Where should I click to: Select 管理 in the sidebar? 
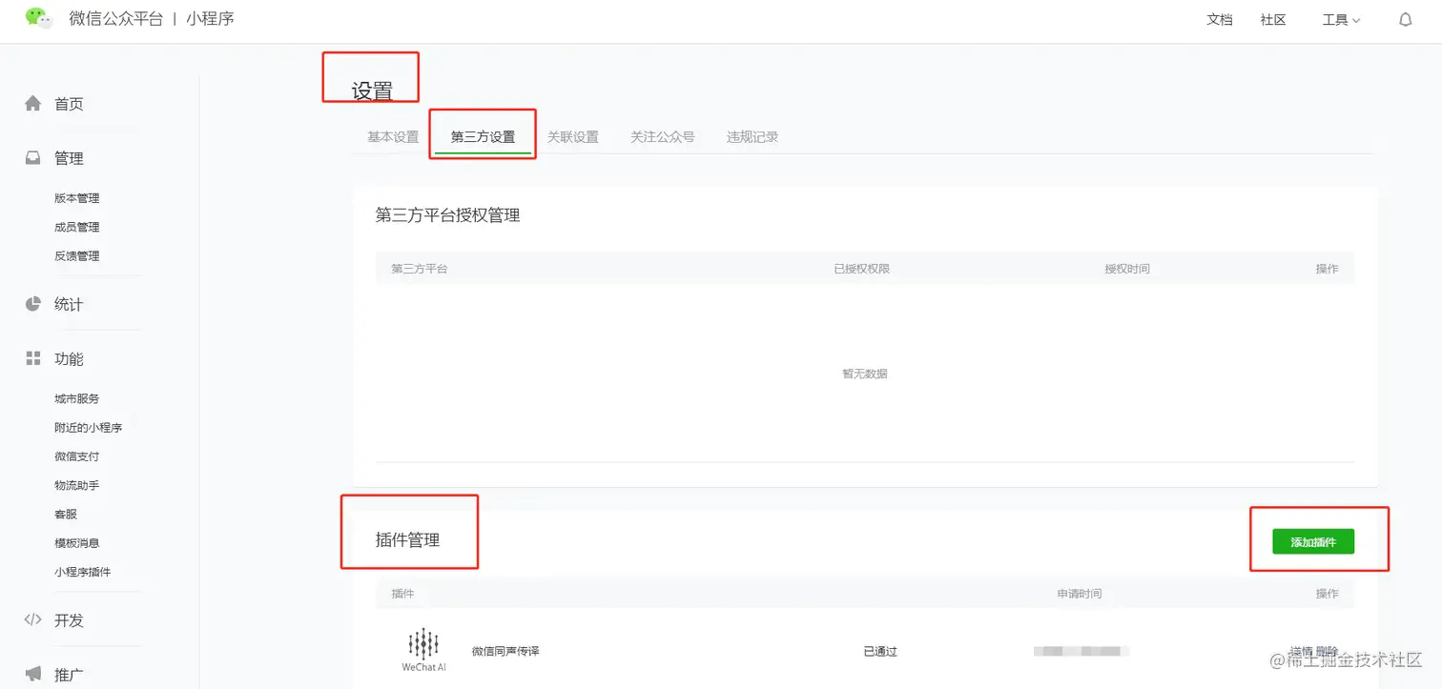69,158
